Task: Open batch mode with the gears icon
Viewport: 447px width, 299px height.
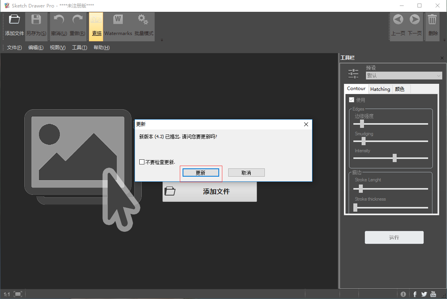Action: [143, 20]
